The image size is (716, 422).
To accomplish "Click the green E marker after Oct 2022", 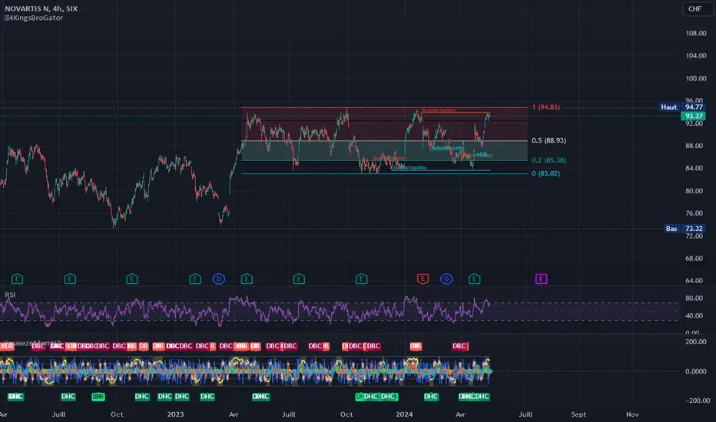I will click(132, 279).
